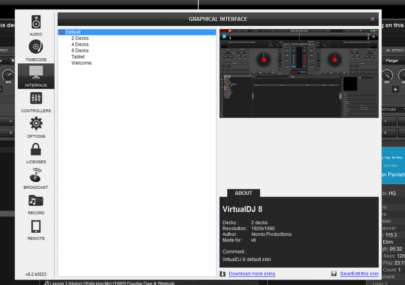The image size is (405, 285).
Task: Click the download arrow icon beside skins link
Action: [x=223, y=274]
